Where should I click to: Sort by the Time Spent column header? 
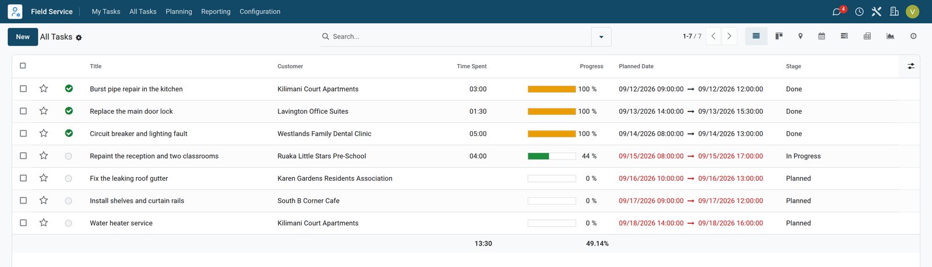(x=471, y=66)
